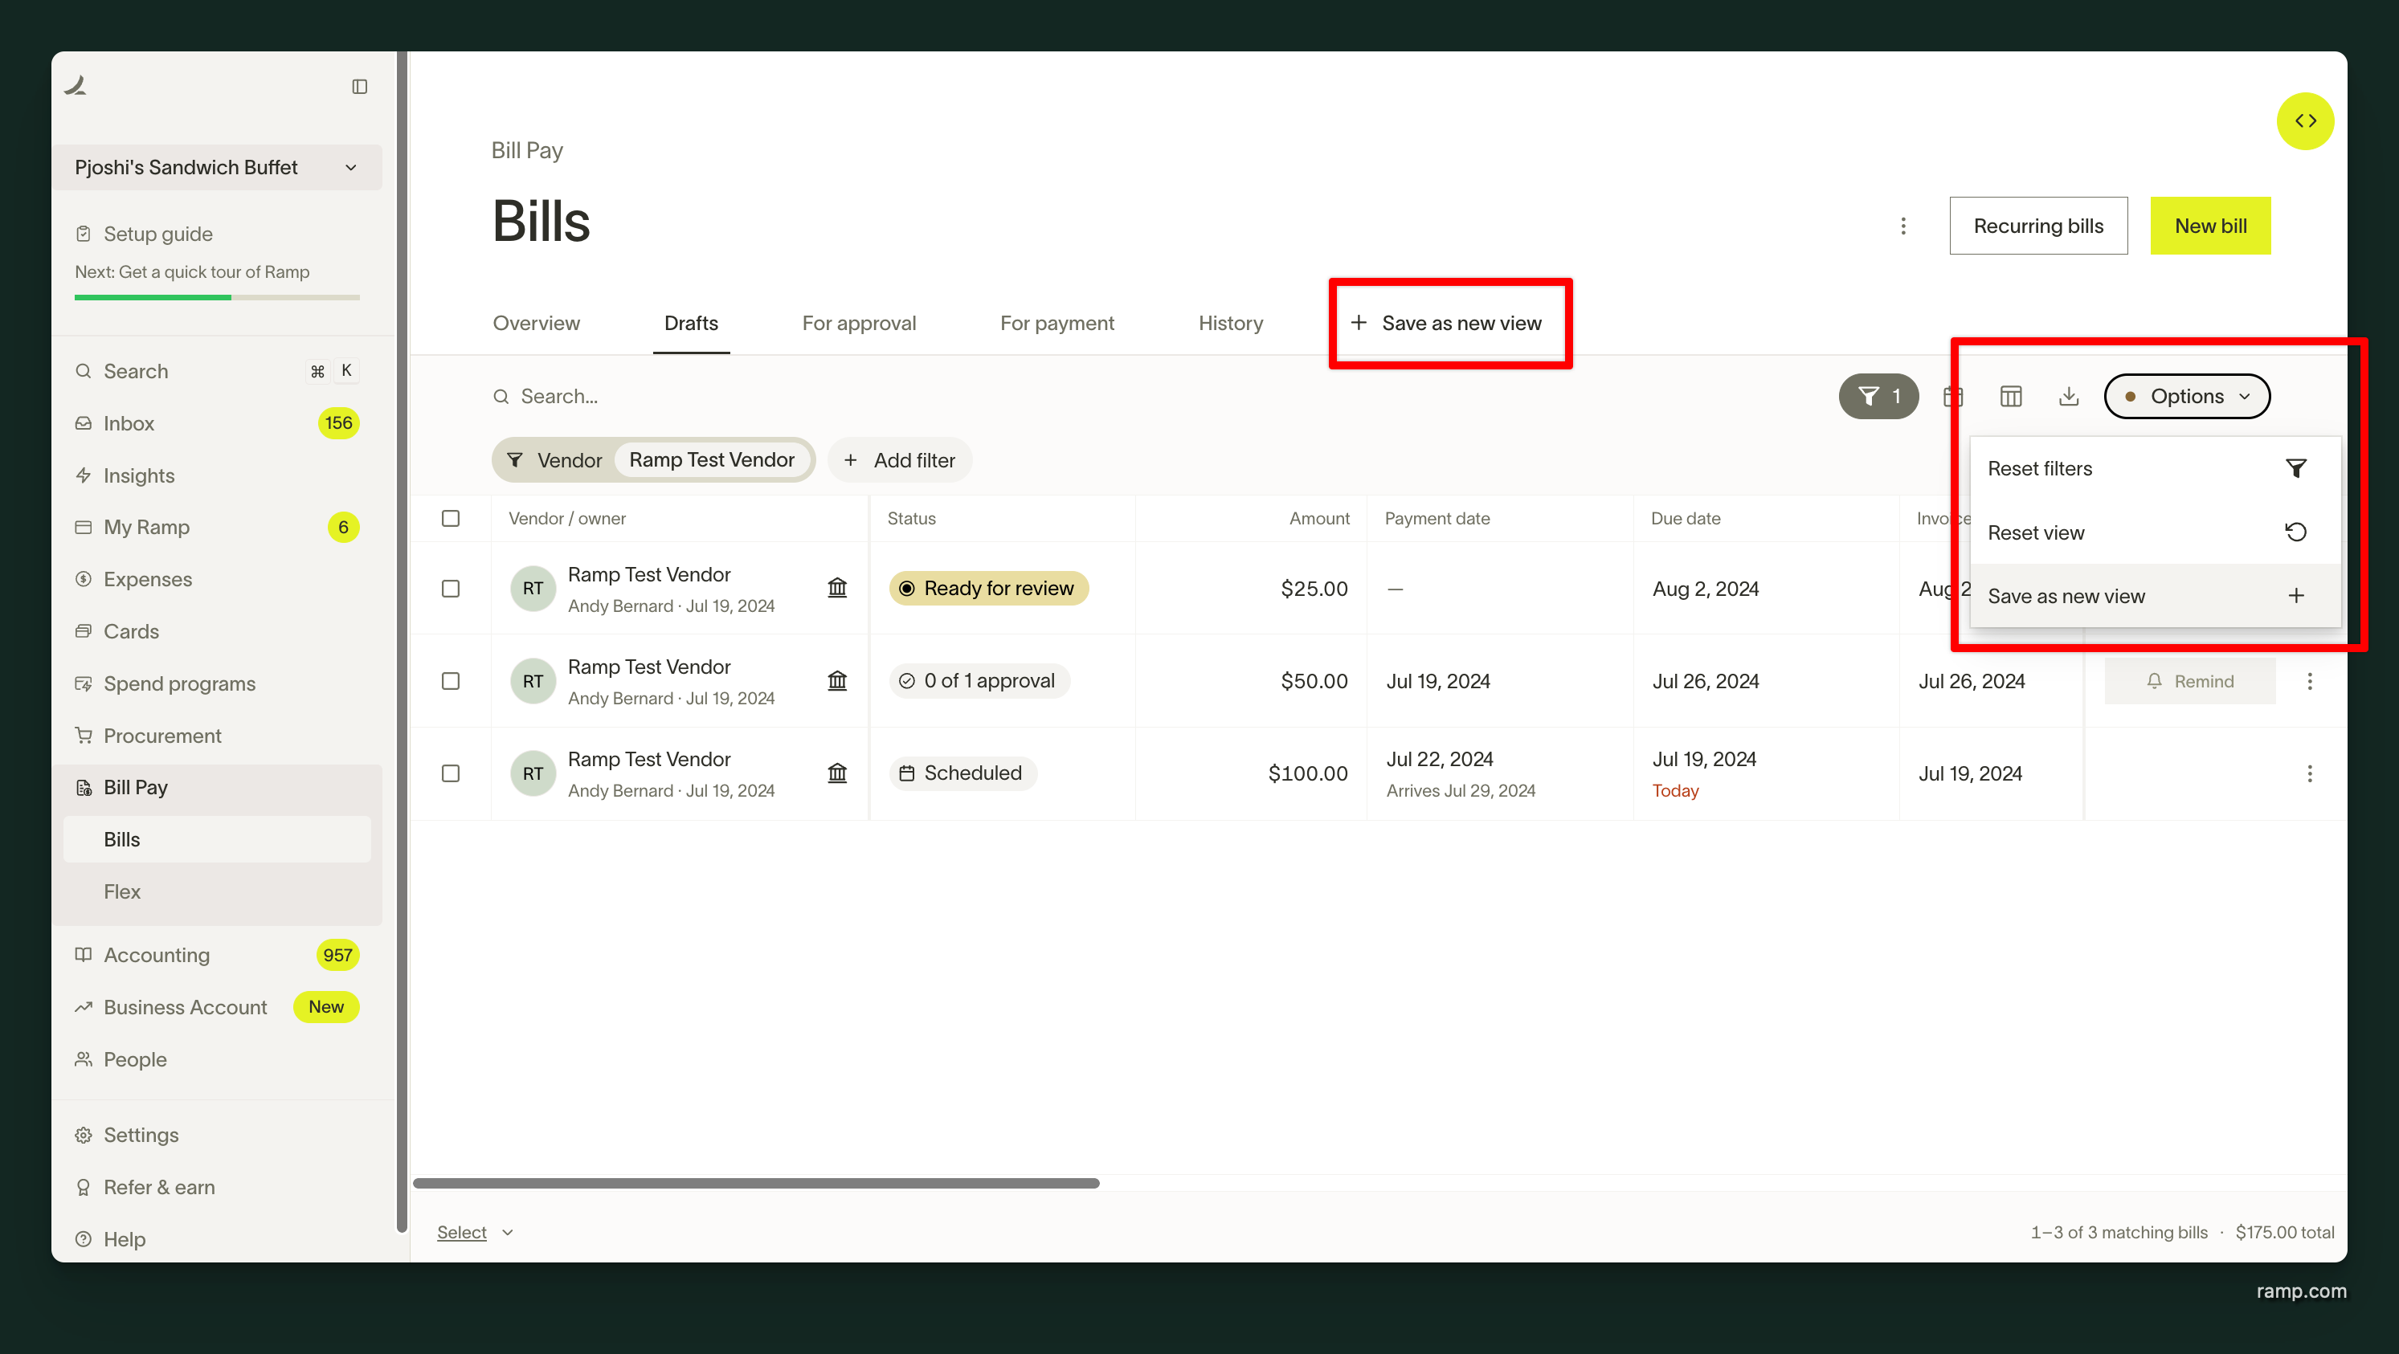Expand the Pjoshi's Sandwich Buffet company switcher
This screenshot has height=1354, width=2399.
217,168
